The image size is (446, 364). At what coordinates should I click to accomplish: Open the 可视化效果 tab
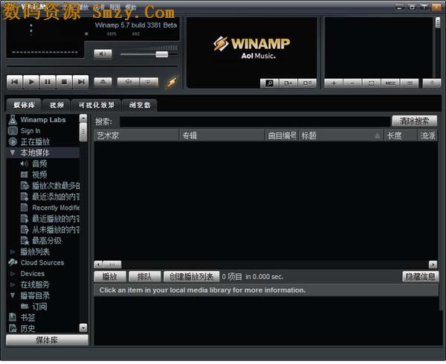pyautogui.click(x=97, y=105)
